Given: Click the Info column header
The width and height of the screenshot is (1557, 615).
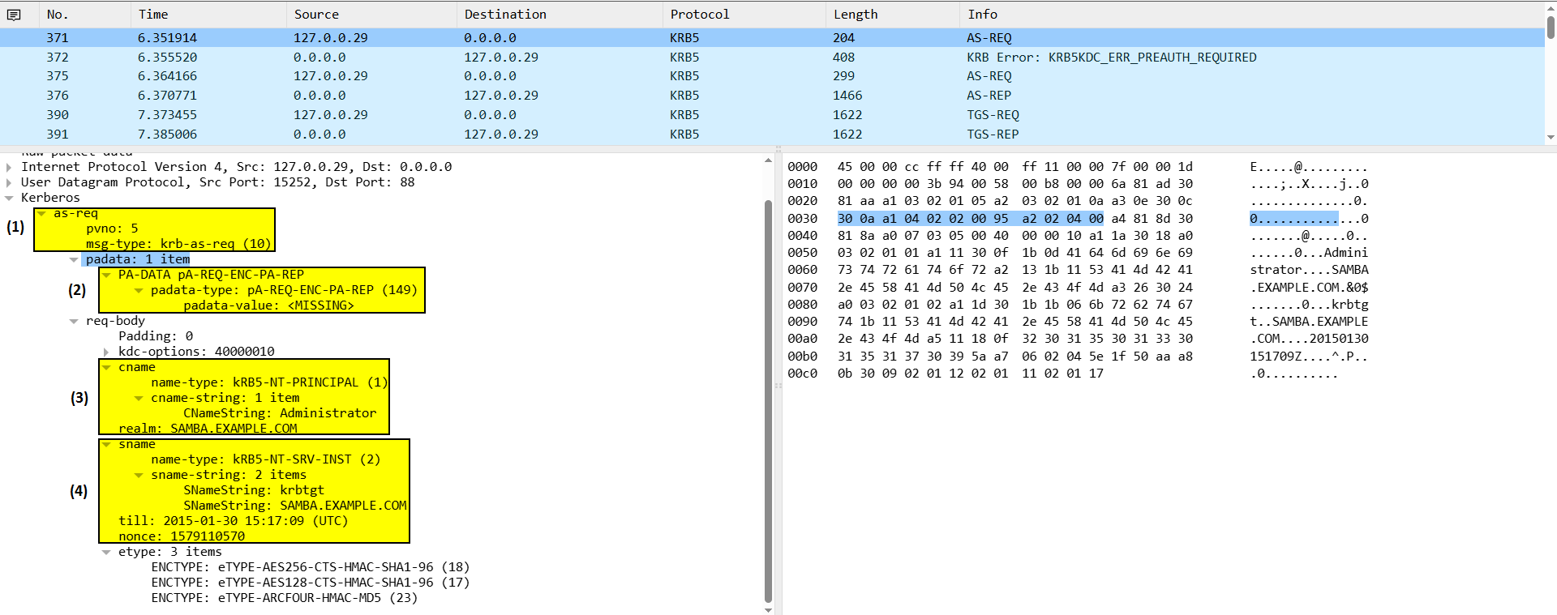Looking at the screenshot, I should (x=982, y=15).
